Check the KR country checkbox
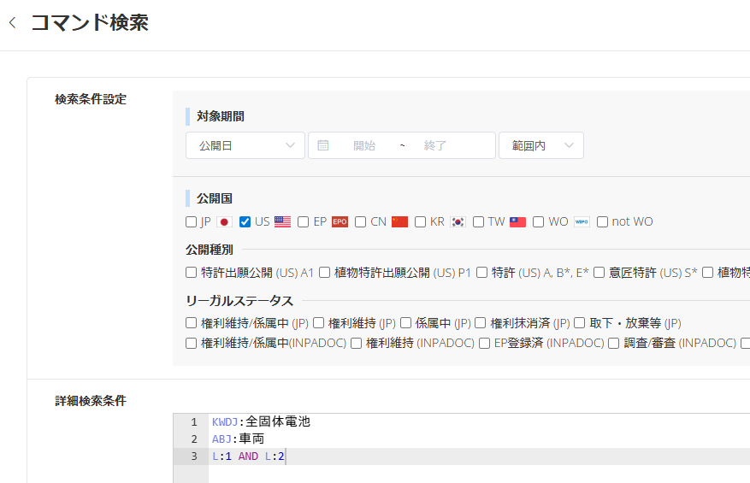Screen dimensions: 750x483 tap(421, 222)
